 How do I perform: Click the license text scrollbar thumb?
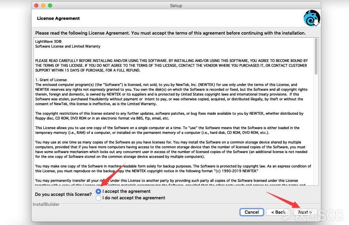316,57
